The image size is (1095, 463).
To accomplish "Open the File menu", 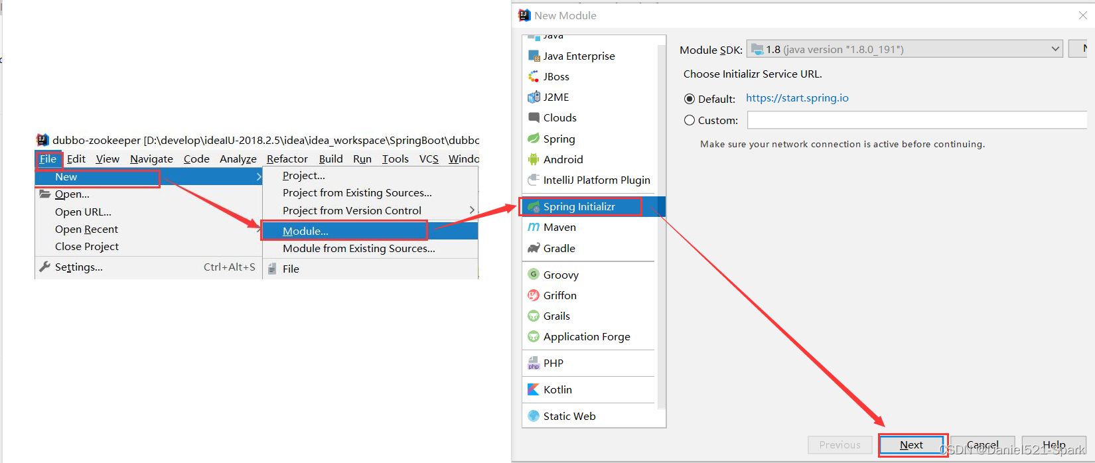I will [x=48, y=159].
